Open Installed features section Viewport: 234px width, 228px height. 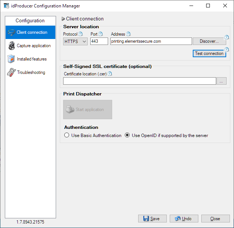[31, 59]
